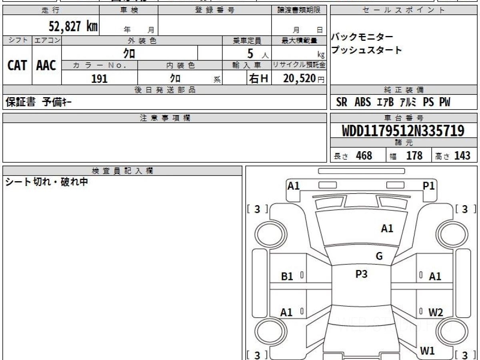
Task: Click the front left tire rating [ 3 ]
Action: (x=257, y=209)
